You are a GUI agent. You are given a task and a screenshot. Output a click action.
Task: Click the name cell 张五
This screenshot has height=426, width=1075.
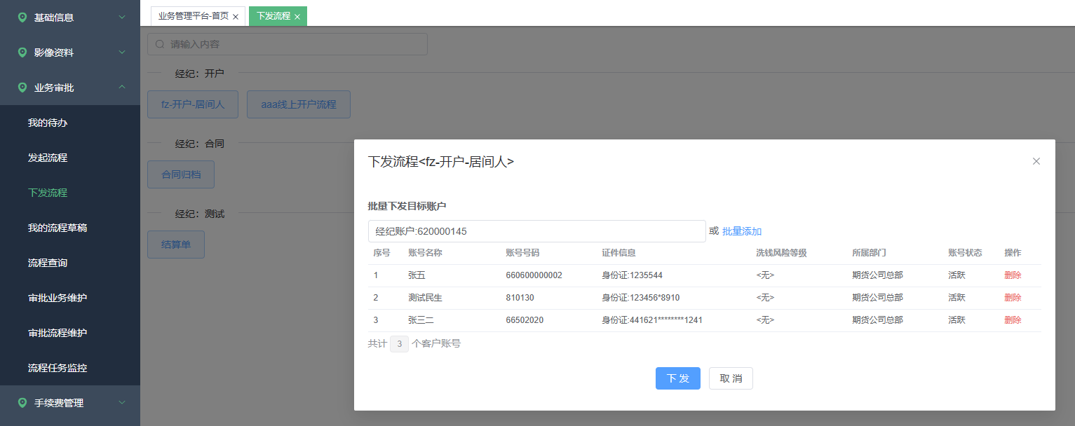click(x=417, y=275)
